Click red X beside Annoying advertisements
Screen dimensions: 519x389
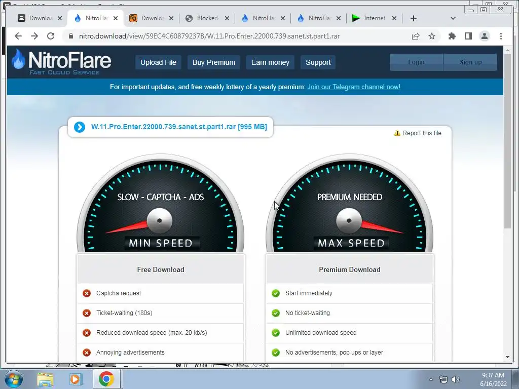(87, 353)
